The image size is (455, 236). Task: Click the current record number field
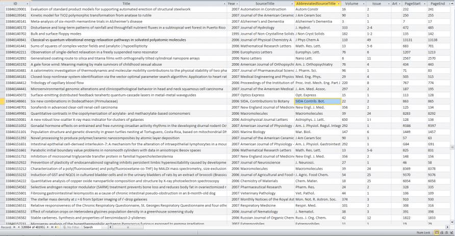[33, 227]
